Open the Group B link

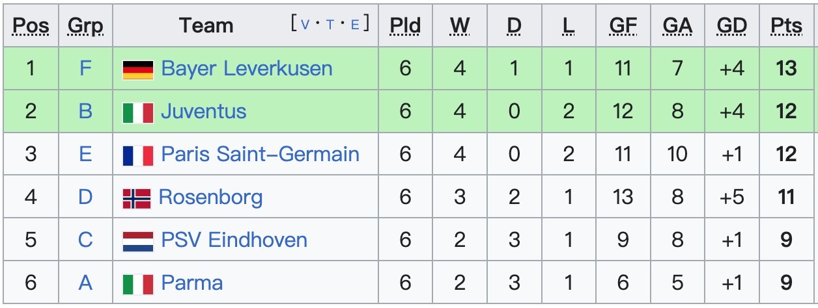pos(85,111)
